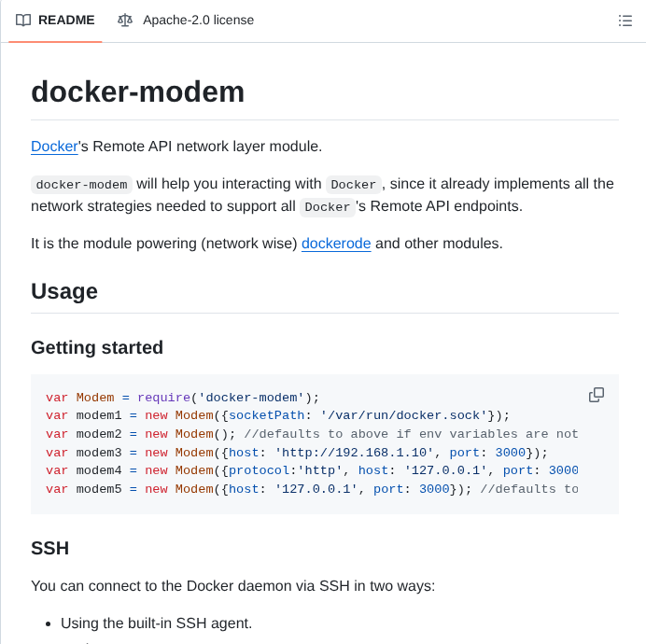This screenshot has height=644, width=646.
Task: Click the docker-modem main heading
Action: (137, 91)
